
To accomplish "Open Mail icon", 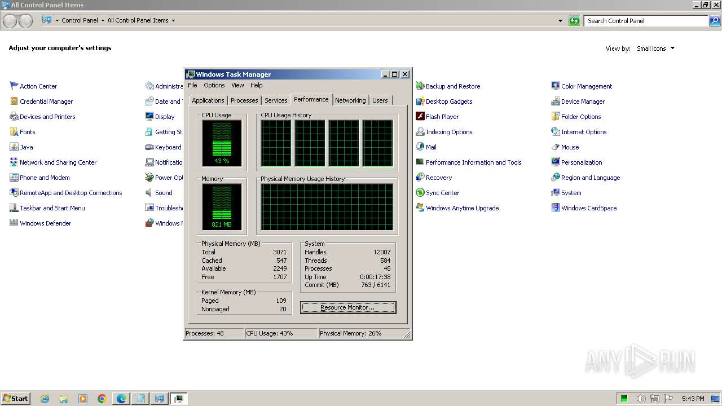I will 420,147.
